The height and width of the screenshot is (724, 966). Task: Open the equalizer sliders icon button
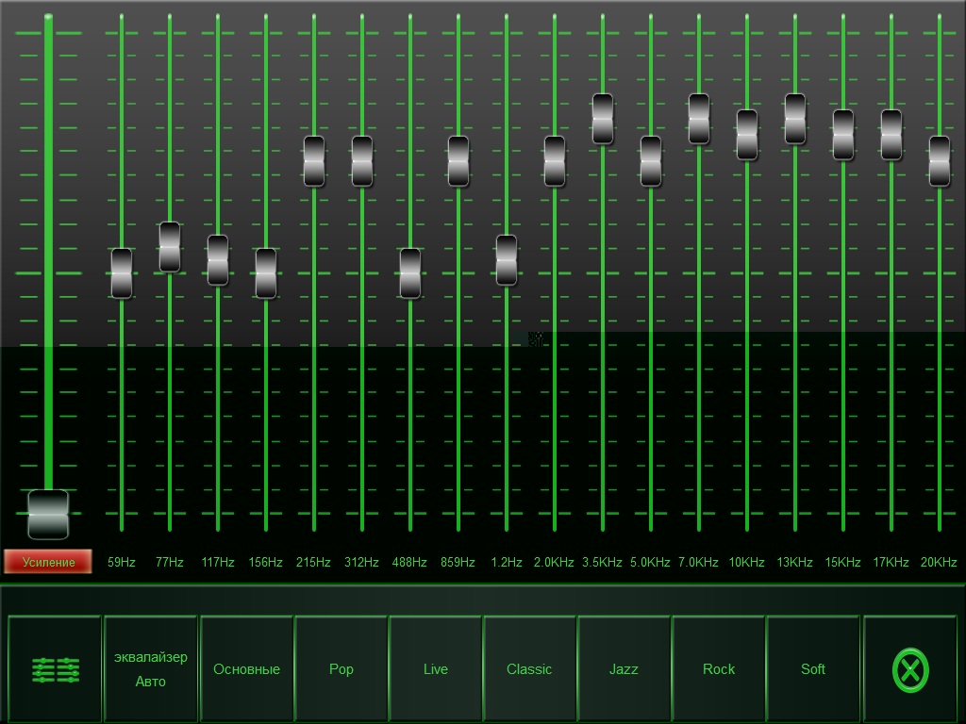point(55,669)
